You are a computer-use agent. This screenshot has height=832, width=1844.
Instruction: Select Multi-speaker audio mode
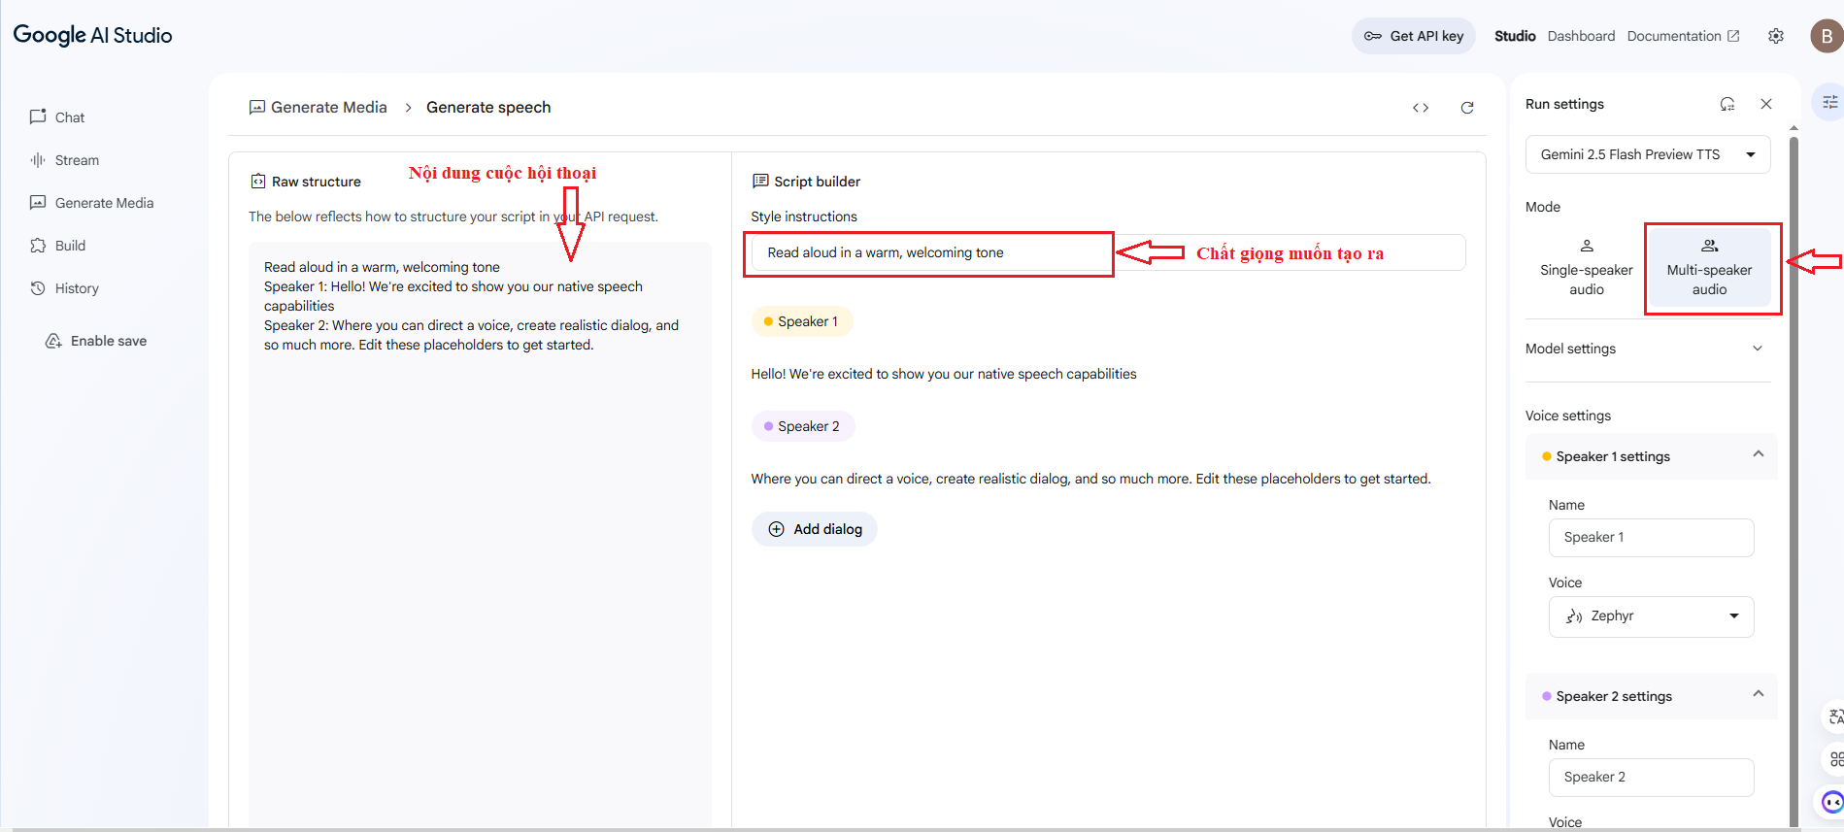[1710, 267]
